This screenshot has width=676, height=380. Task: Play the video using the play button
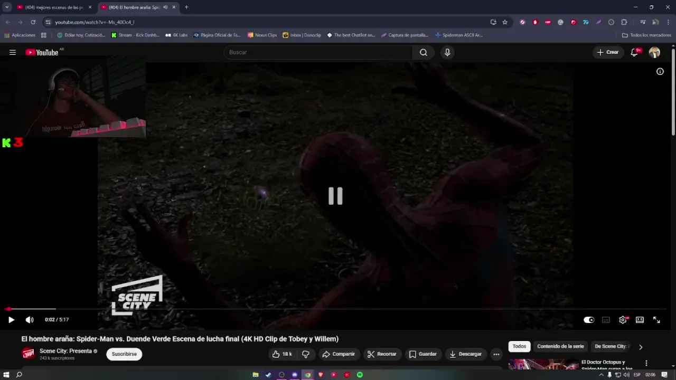11,320
